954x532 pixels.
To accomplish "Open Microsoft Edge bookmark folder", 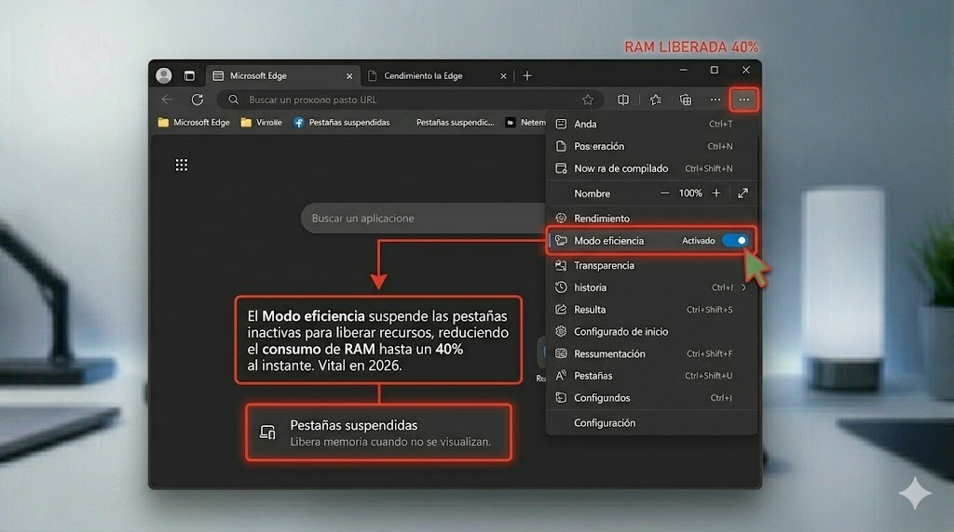I will point(194,123).
